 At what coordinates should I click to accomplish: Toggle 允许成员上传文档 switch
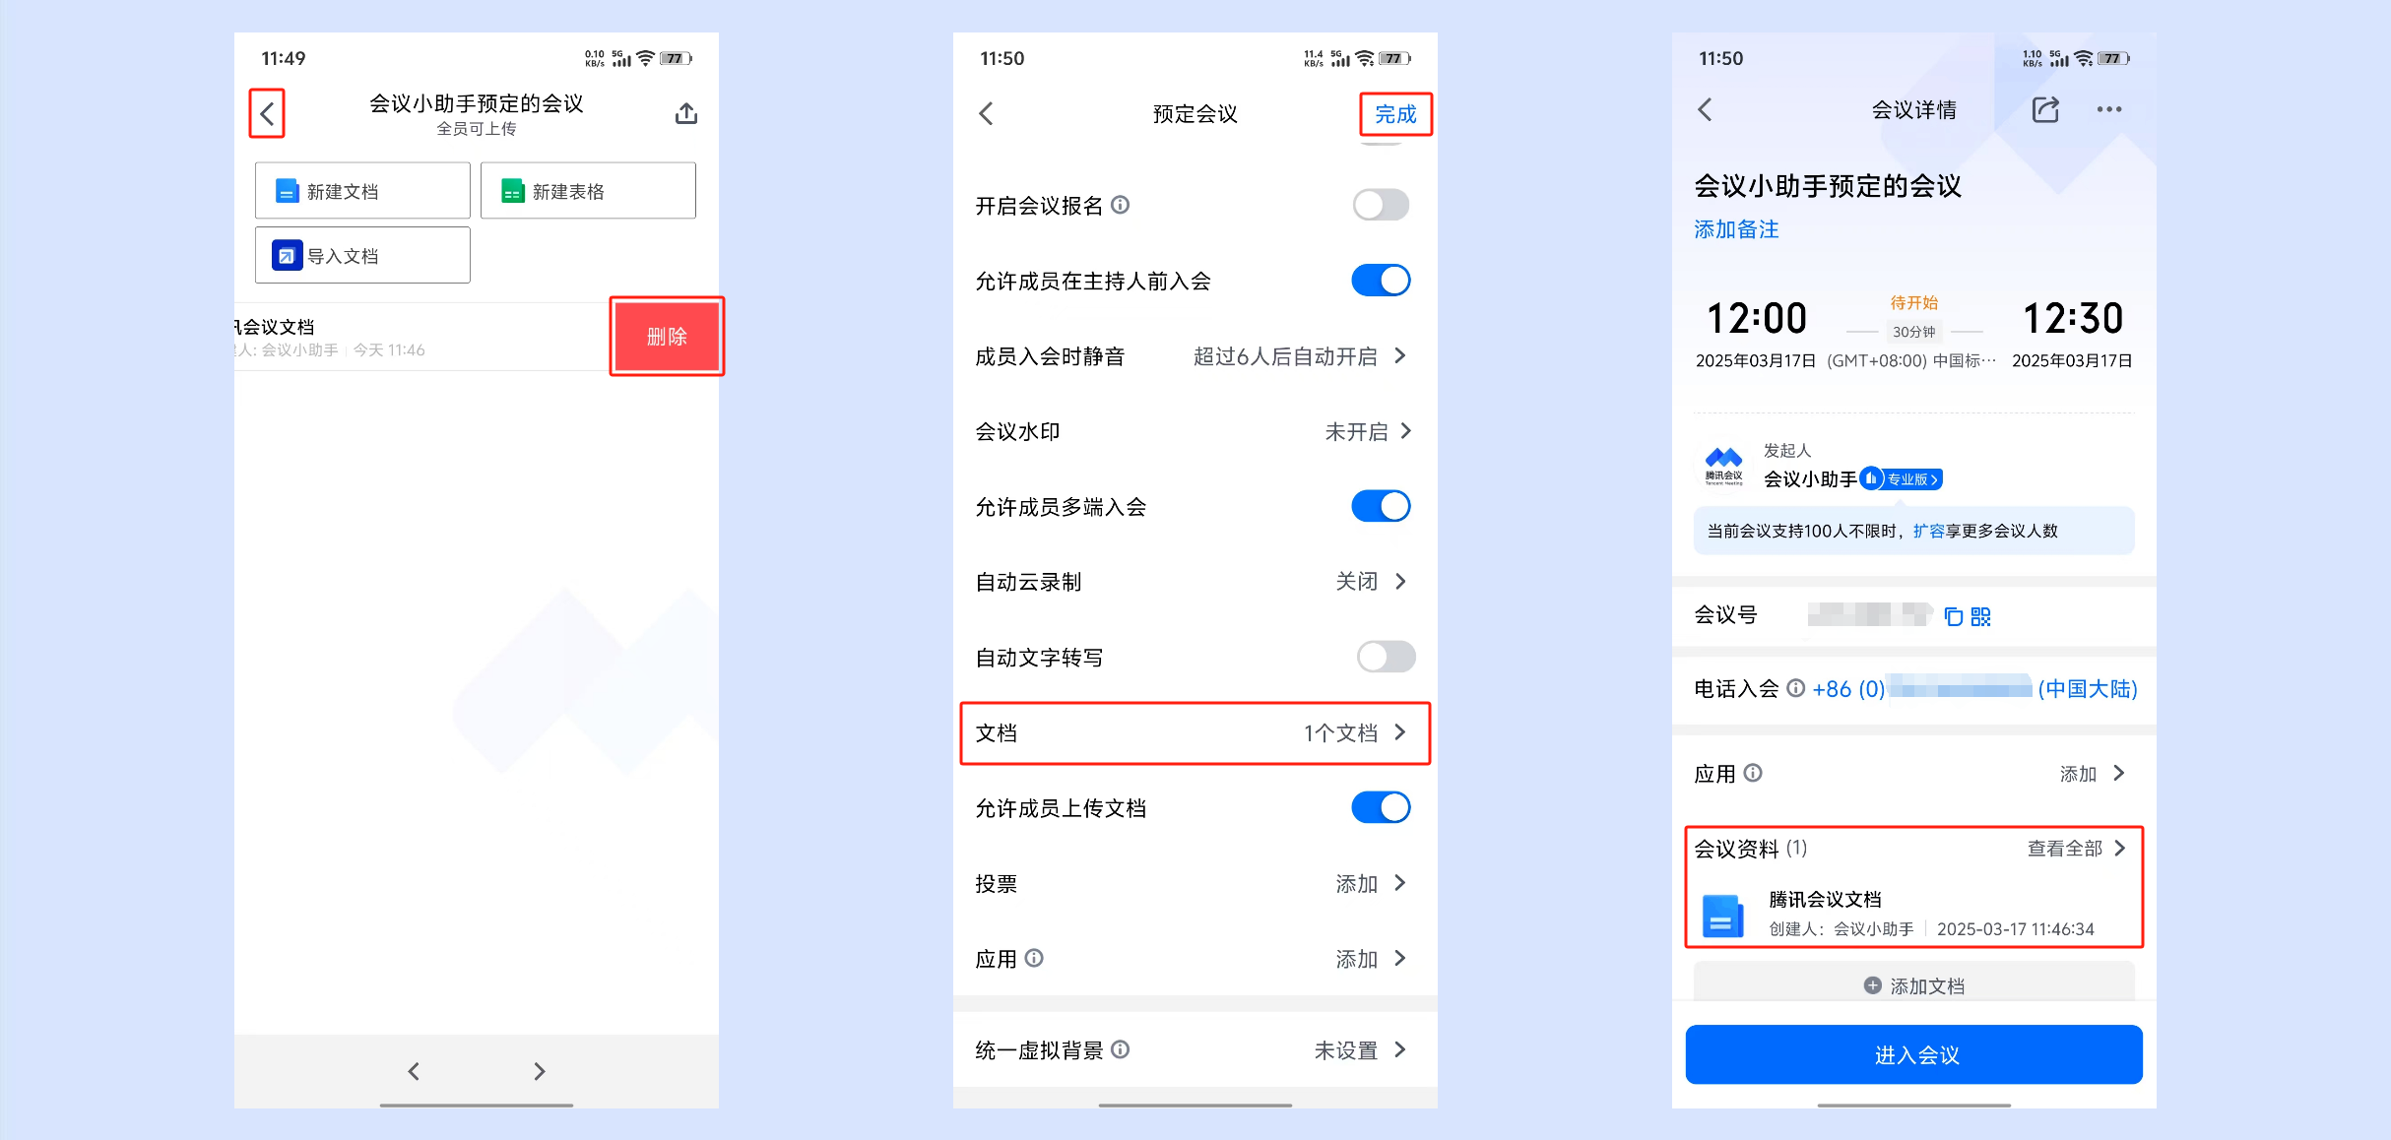pos(1381,807)
